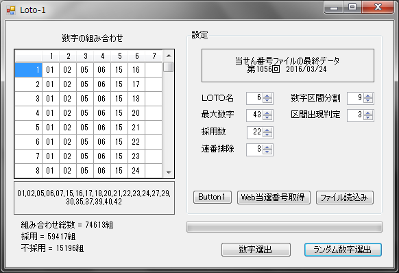Close the Loto-1 window
The image size is (399, 273).
coord(378,7)
